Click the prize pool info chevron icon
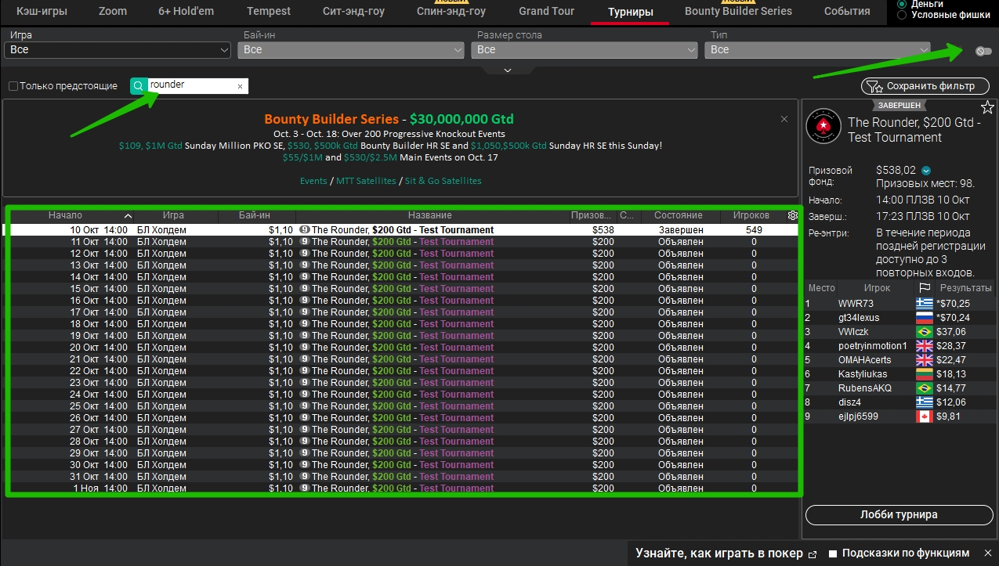The width and height of the screenshot is (999, 566). 926,171
